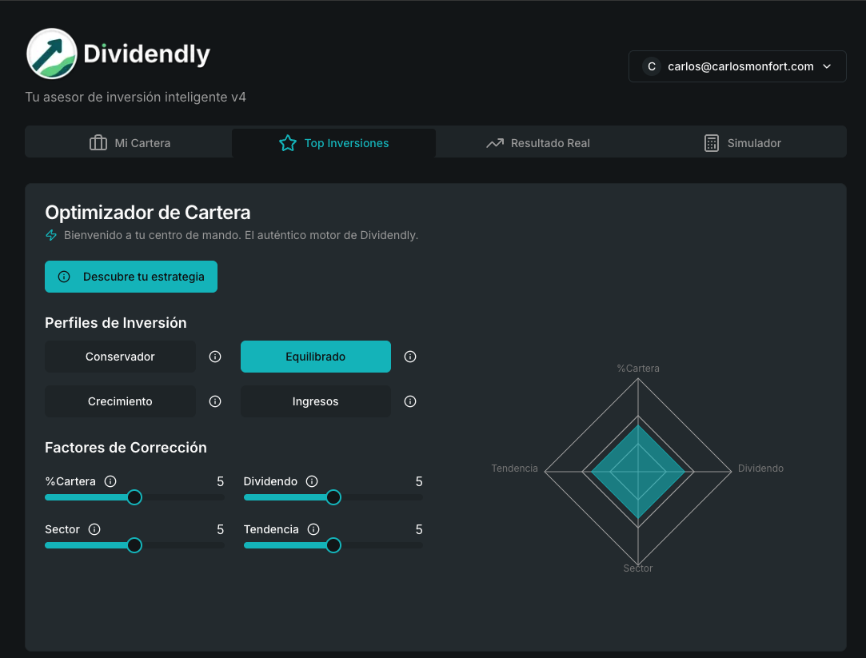Image resolution: width=866 pixels, height=658 pixels.
Task: Click the Tendencia slider value 5
Action: coord(419,530)
